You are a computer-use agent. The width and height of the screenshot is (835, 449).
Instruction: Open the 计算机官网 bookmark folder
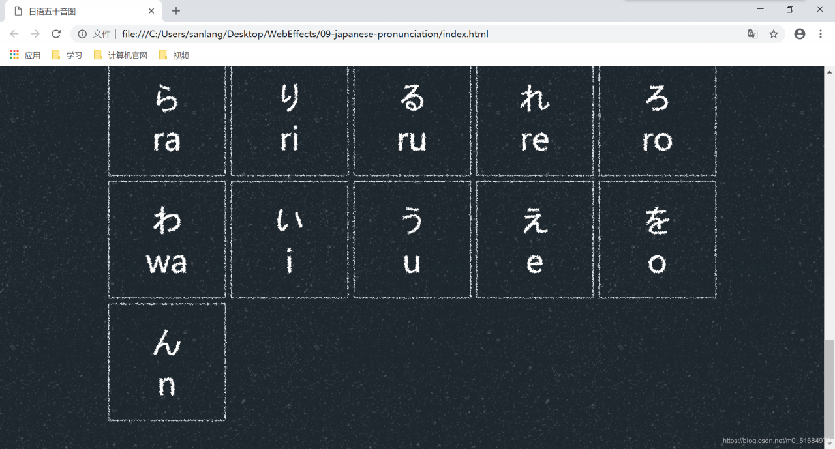coord(121,55)
